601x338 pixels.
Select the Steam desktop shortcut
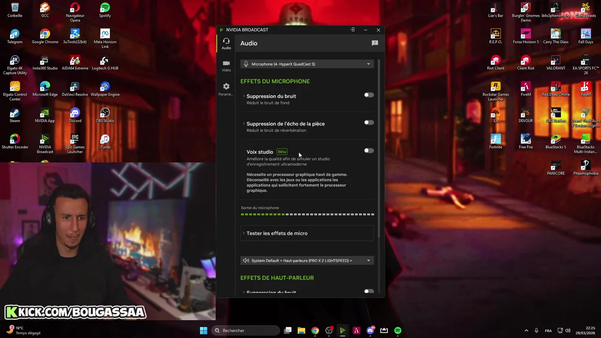pyautogui.click(x=15, y=115)
